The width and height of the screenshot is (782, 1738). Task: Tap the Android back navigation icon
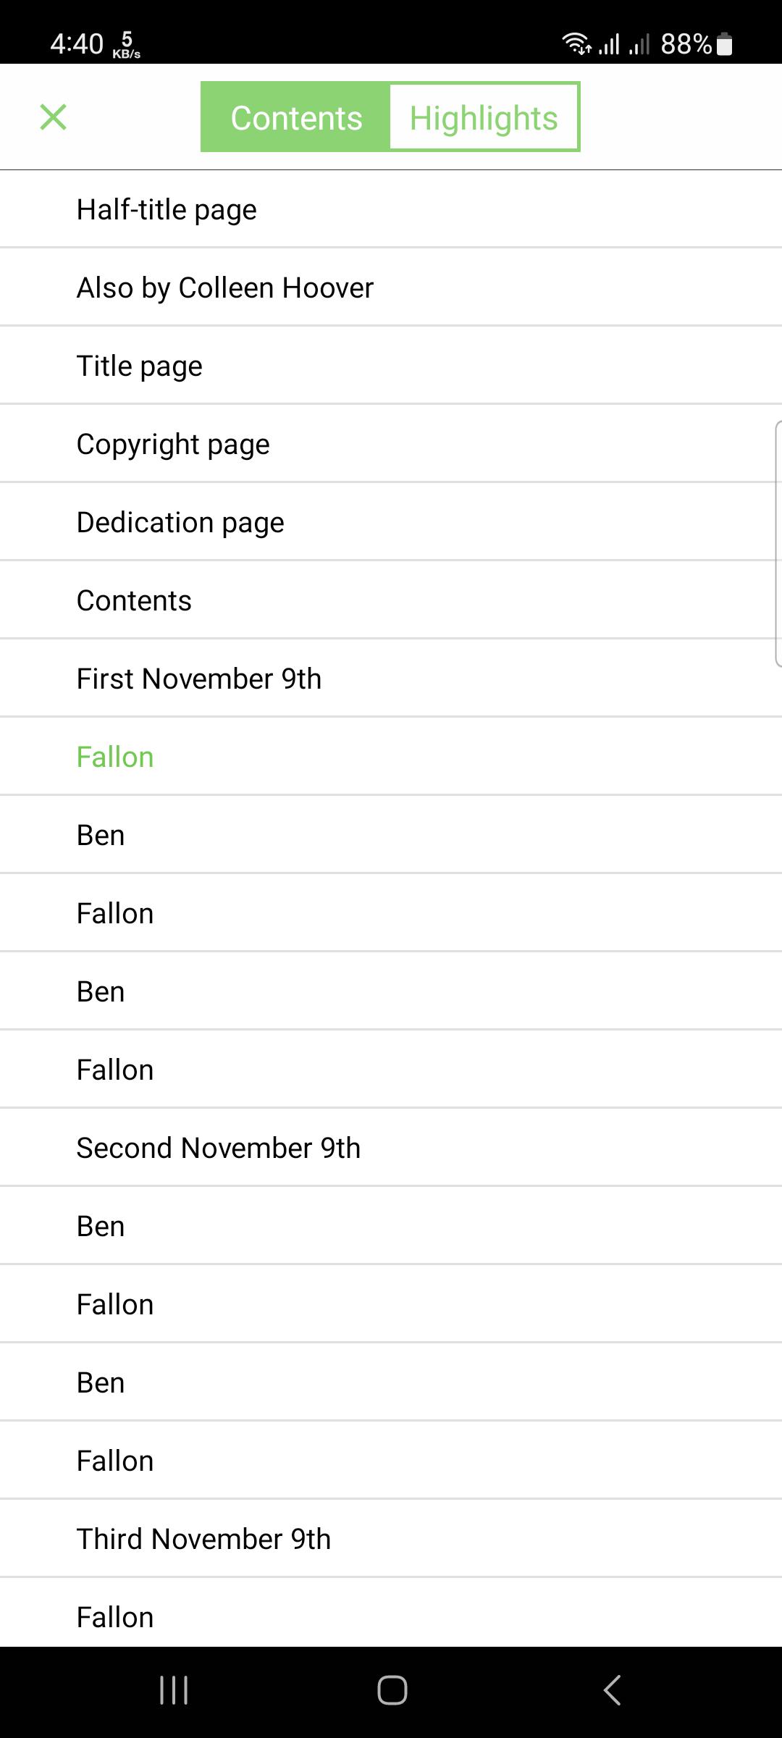tap(612, 1690)
